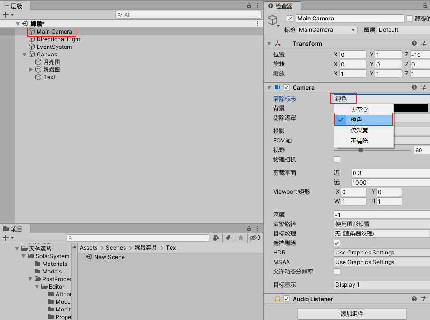
Task: Open the 渲染路径 dropdown
Action: point(382,224)
